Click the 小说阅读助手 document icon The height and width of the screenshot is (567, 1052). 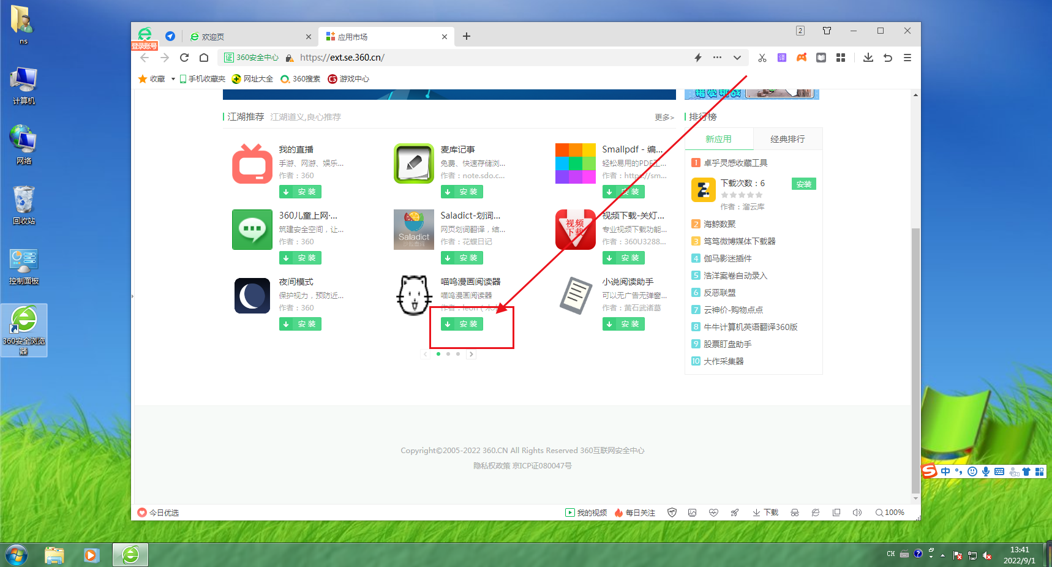tap(576, 296)
